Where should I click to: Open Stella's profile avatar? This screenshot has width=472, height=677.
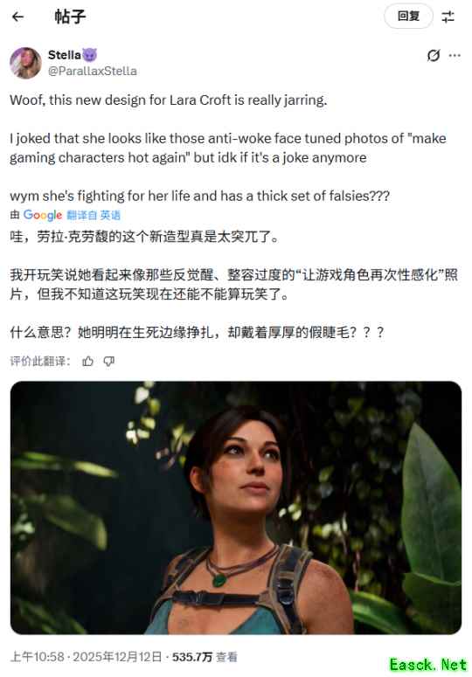pos(25,63)
